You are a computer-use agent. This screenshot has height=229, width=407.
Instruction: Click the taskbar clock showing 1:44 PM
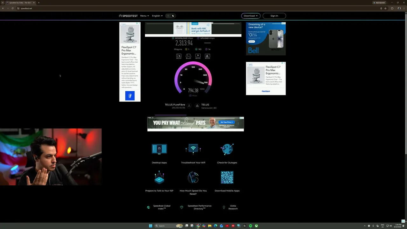click(397, 226)
